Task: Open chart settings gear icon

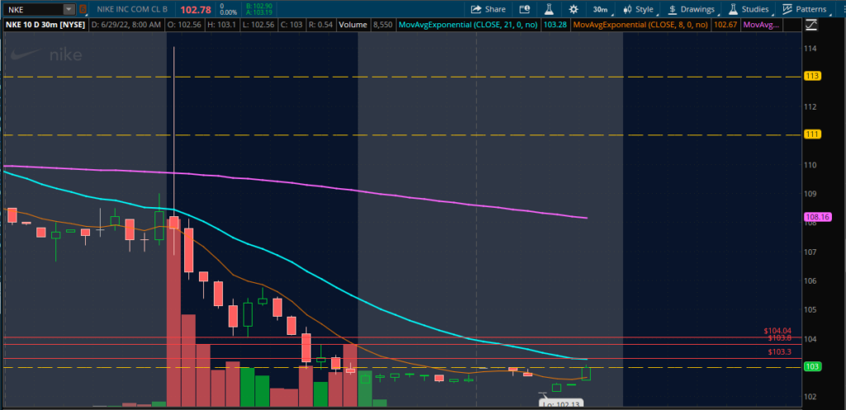Action: tap(573, 9)
